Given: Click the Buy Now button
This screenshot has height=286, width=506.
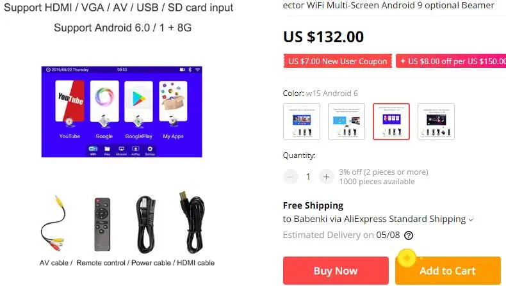Looking at the screenshot, I should [x=336, y=271].
